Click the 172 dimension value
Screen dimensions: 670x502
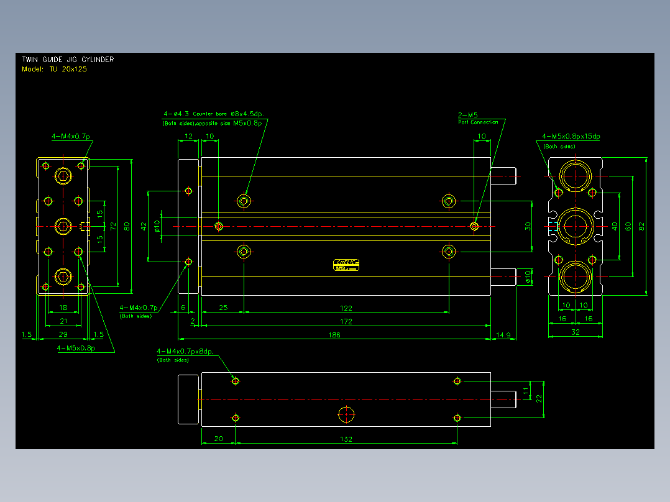pyautogui.click(x=346, y=322)
